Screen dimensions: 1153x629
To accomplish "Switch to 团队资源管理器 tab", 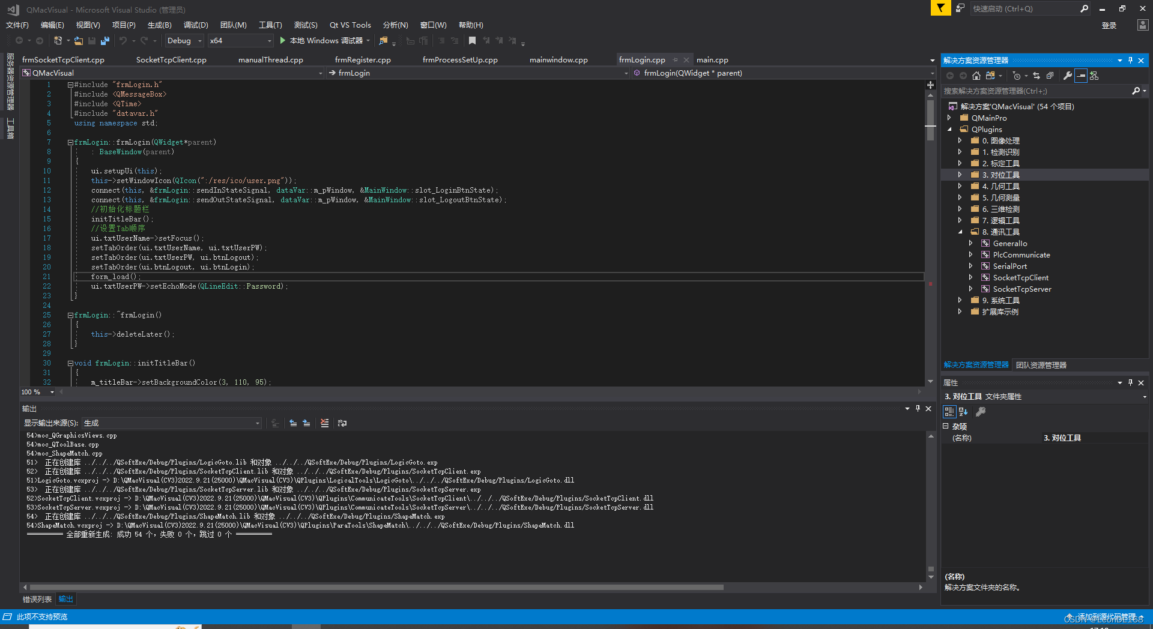I will coord(1041,365).
